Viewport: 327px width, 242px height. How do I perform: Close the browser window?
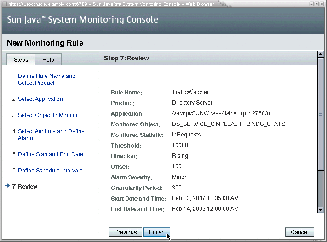pos(322,4)
